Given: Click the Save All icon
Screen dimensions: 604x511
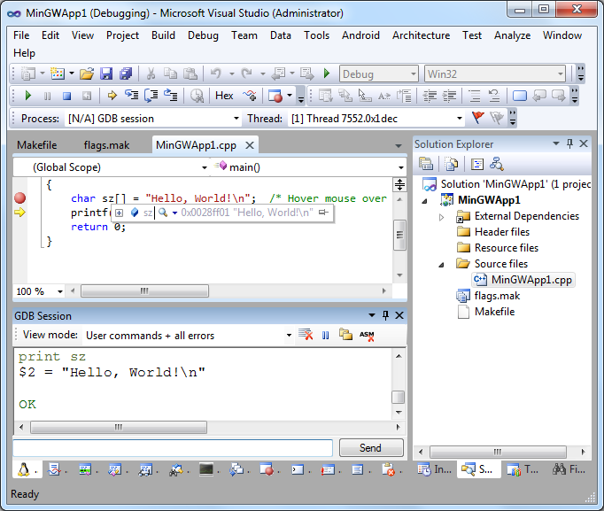Looking at the screenshot, I should [126, 74].
